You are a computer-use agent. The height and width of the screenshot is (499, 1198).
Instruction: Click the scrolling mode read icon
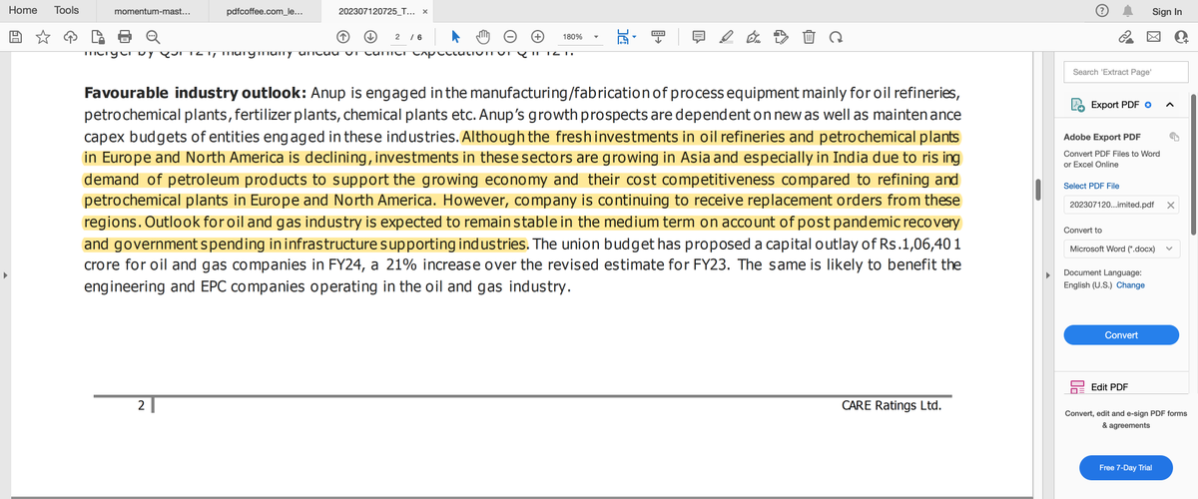[659, 37]
